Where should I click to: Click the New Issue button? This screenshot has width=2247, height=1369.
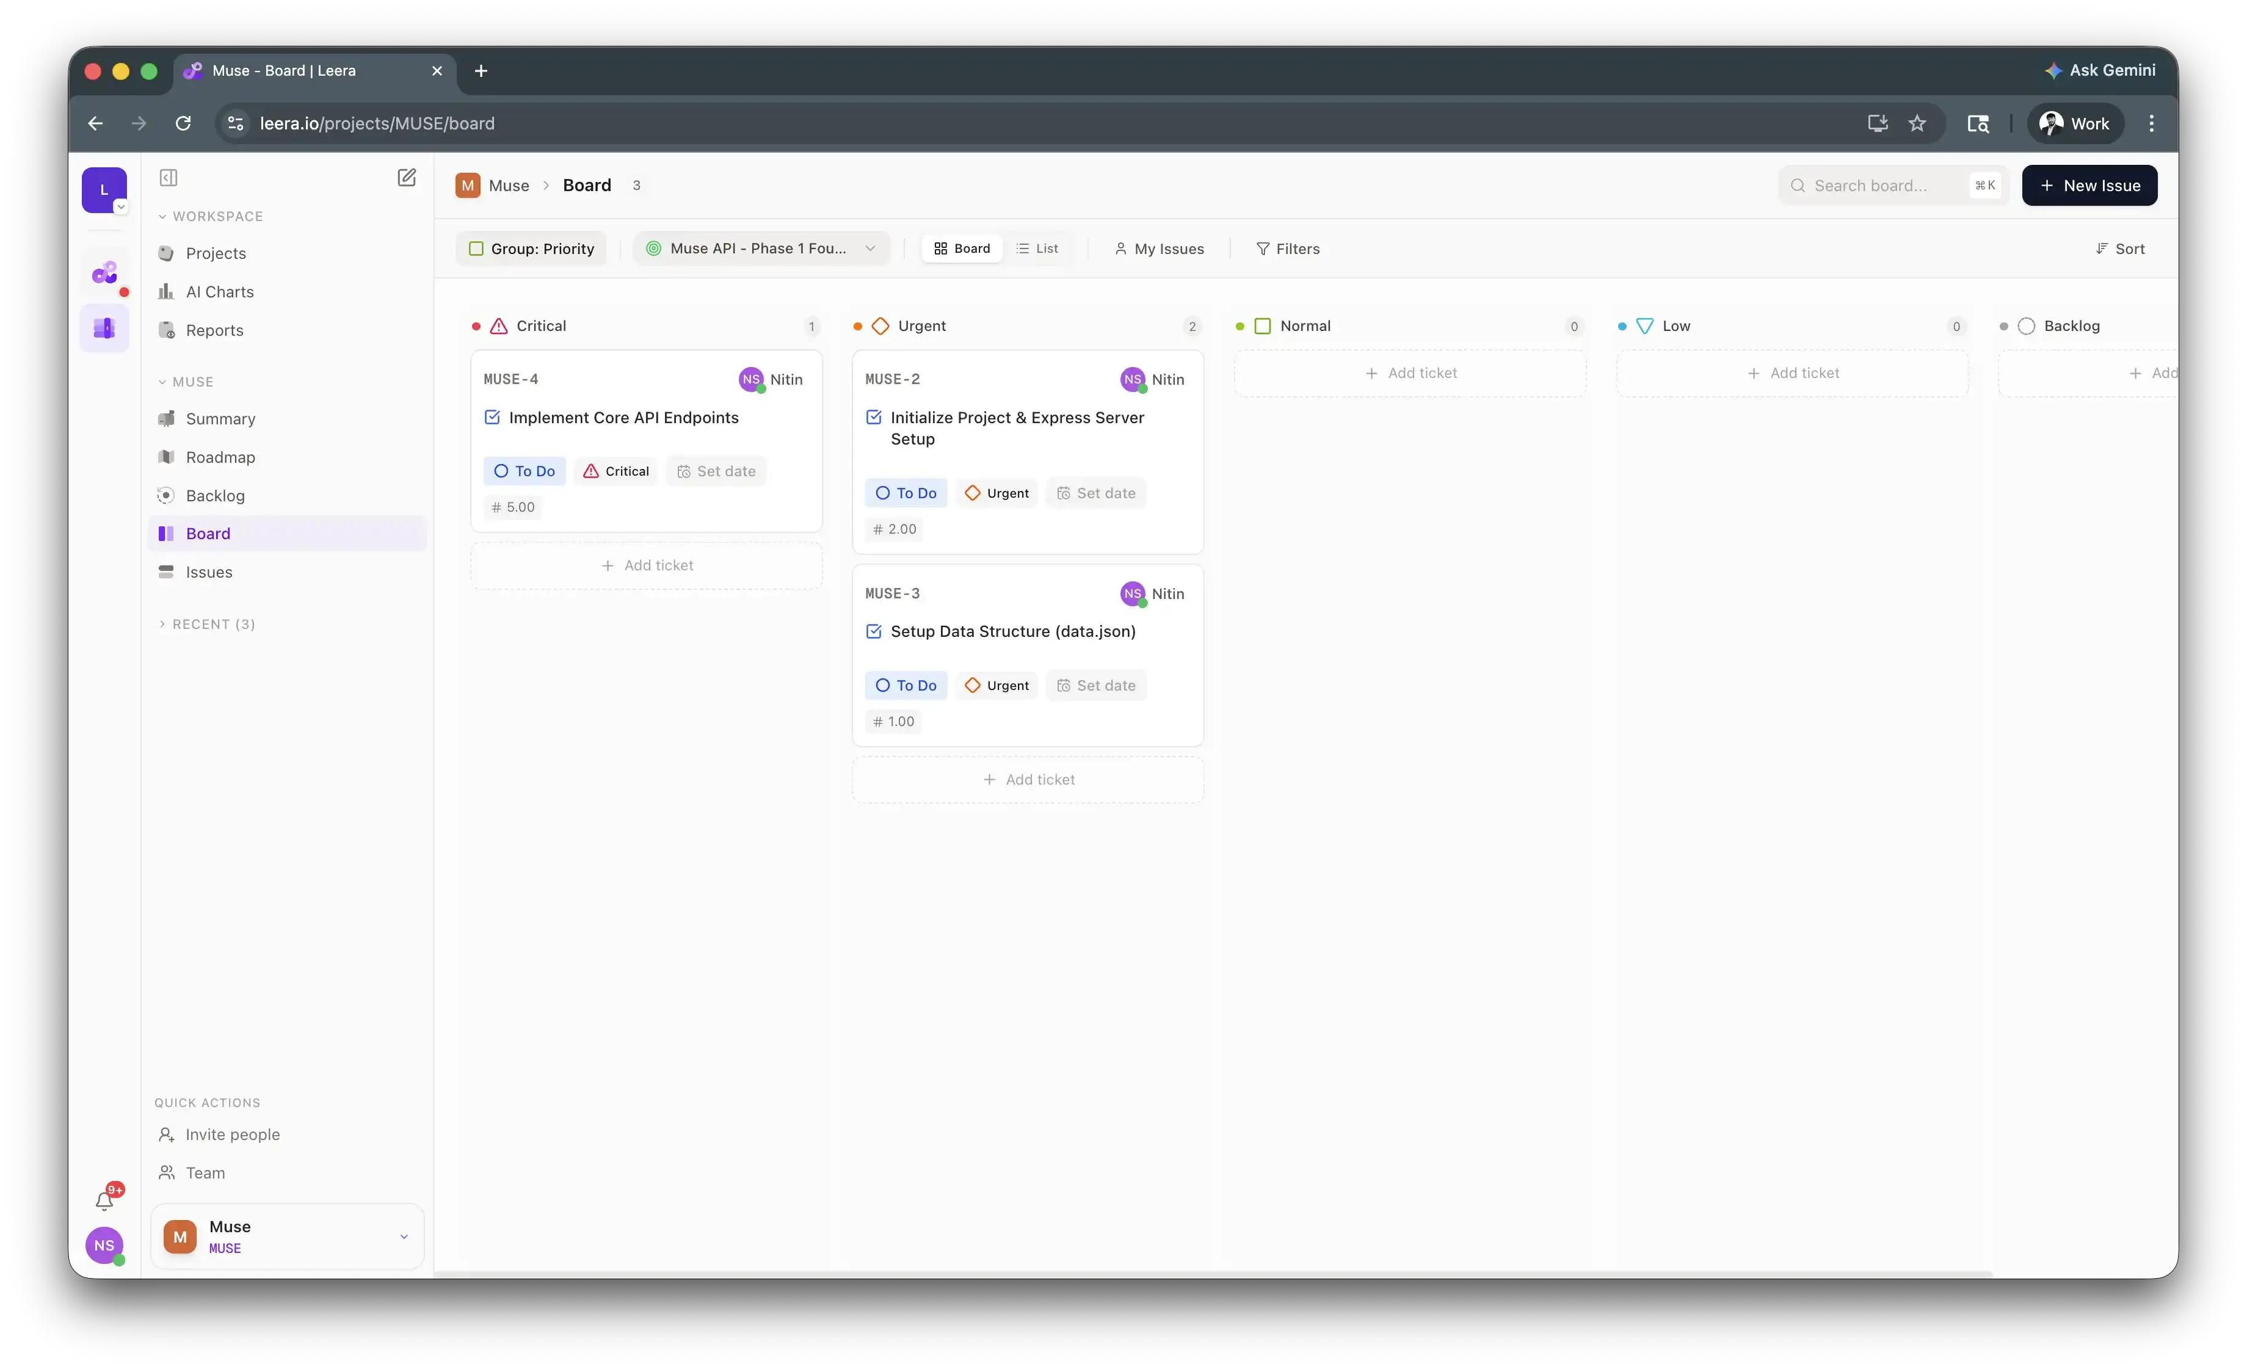pyautogui.click(x=2089, y=185)
